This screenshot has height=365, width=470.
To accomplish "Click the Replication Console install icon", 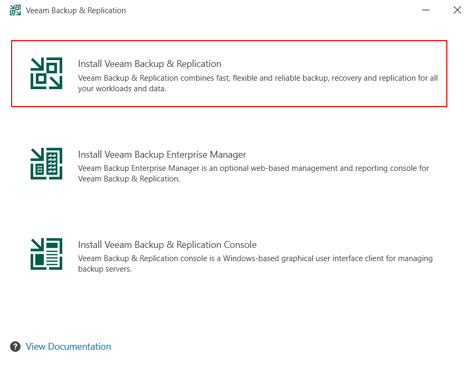I will coord(46,254).
